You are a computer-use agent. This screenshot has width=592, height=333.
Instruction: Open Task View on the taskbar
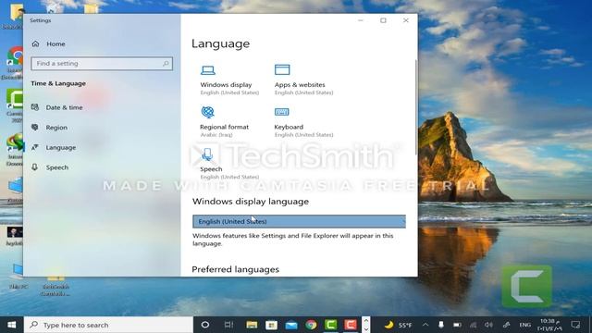point(228,325)
